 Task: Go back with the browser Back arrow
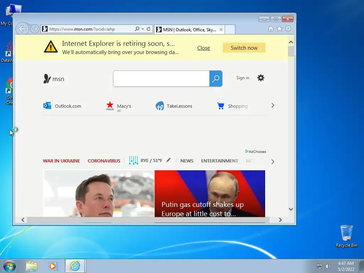pyautogui.click(x=22, y=29)
